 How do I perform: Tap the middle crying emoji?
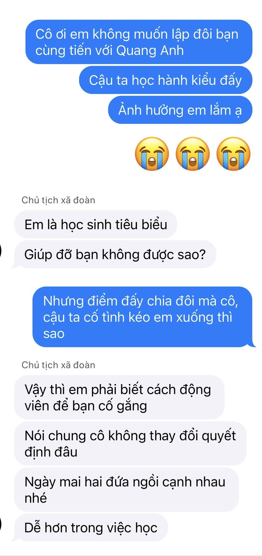[193, 154]
